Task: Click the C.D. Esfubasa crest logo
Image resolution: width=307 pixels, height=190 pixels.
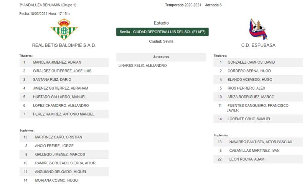Action: [x=258, y=29]
